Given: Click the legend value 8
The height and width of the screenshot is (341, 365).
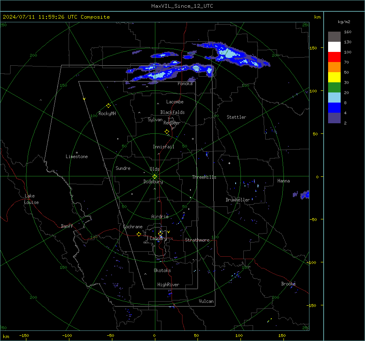Looking at the screenshot, I should point(345,103).
